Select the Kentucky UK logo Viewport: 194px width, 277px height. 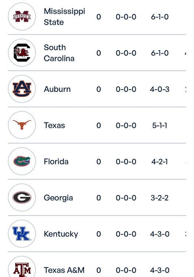22,234
